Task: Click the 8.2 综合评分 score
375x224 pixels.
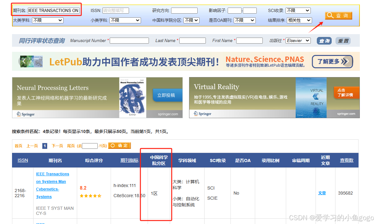Action: pos(83,188)
